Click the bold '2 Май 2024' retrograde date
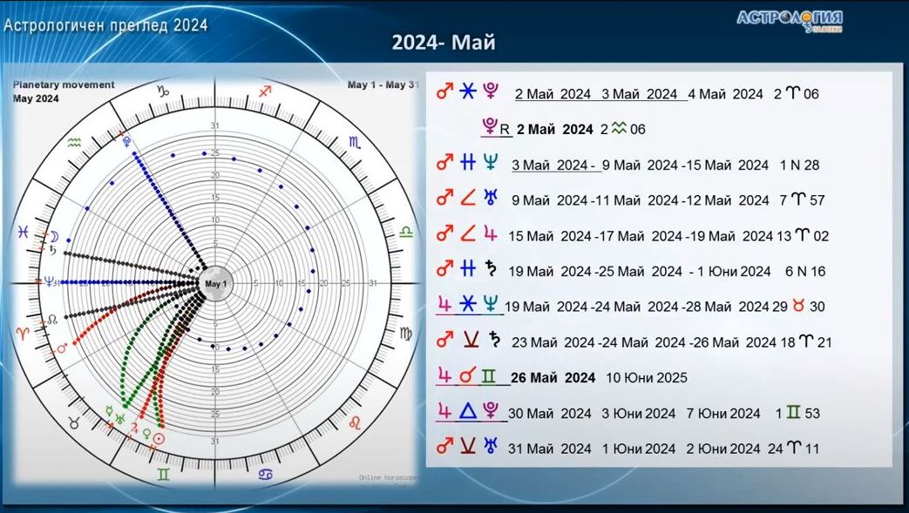Screen dimensions: 909x513 (x=555, y=129)
